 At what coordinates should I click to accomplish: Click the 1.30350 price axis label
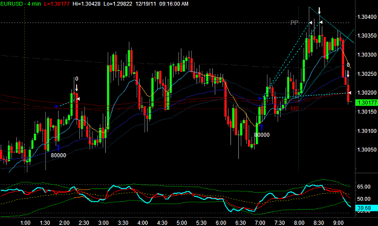(367, 36)
